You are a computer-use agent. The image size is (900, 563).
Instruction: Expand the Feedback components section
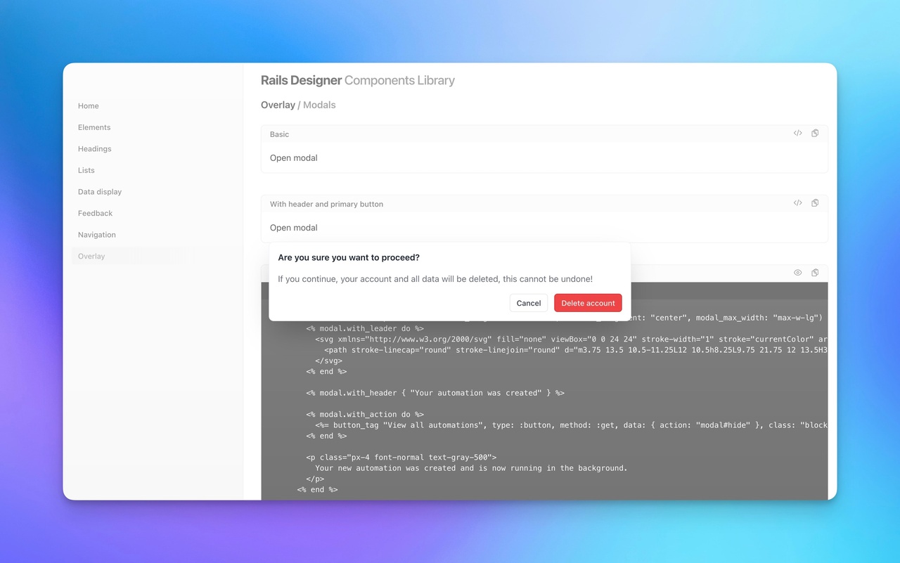point(95,213)
